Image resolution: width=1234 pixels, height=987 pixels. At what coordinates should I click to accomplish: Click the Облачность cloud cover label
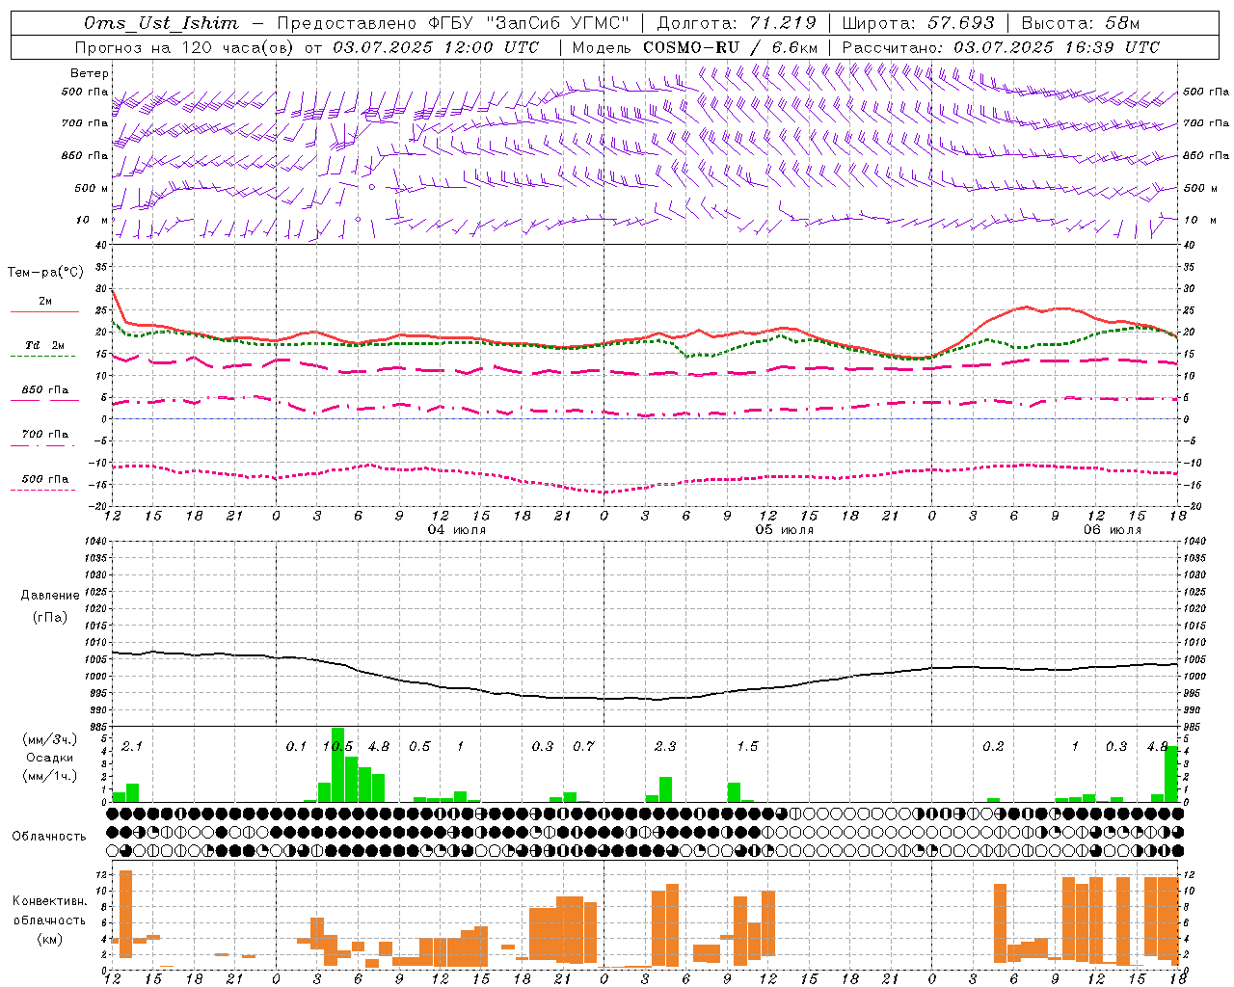click(x=49, y=836)
